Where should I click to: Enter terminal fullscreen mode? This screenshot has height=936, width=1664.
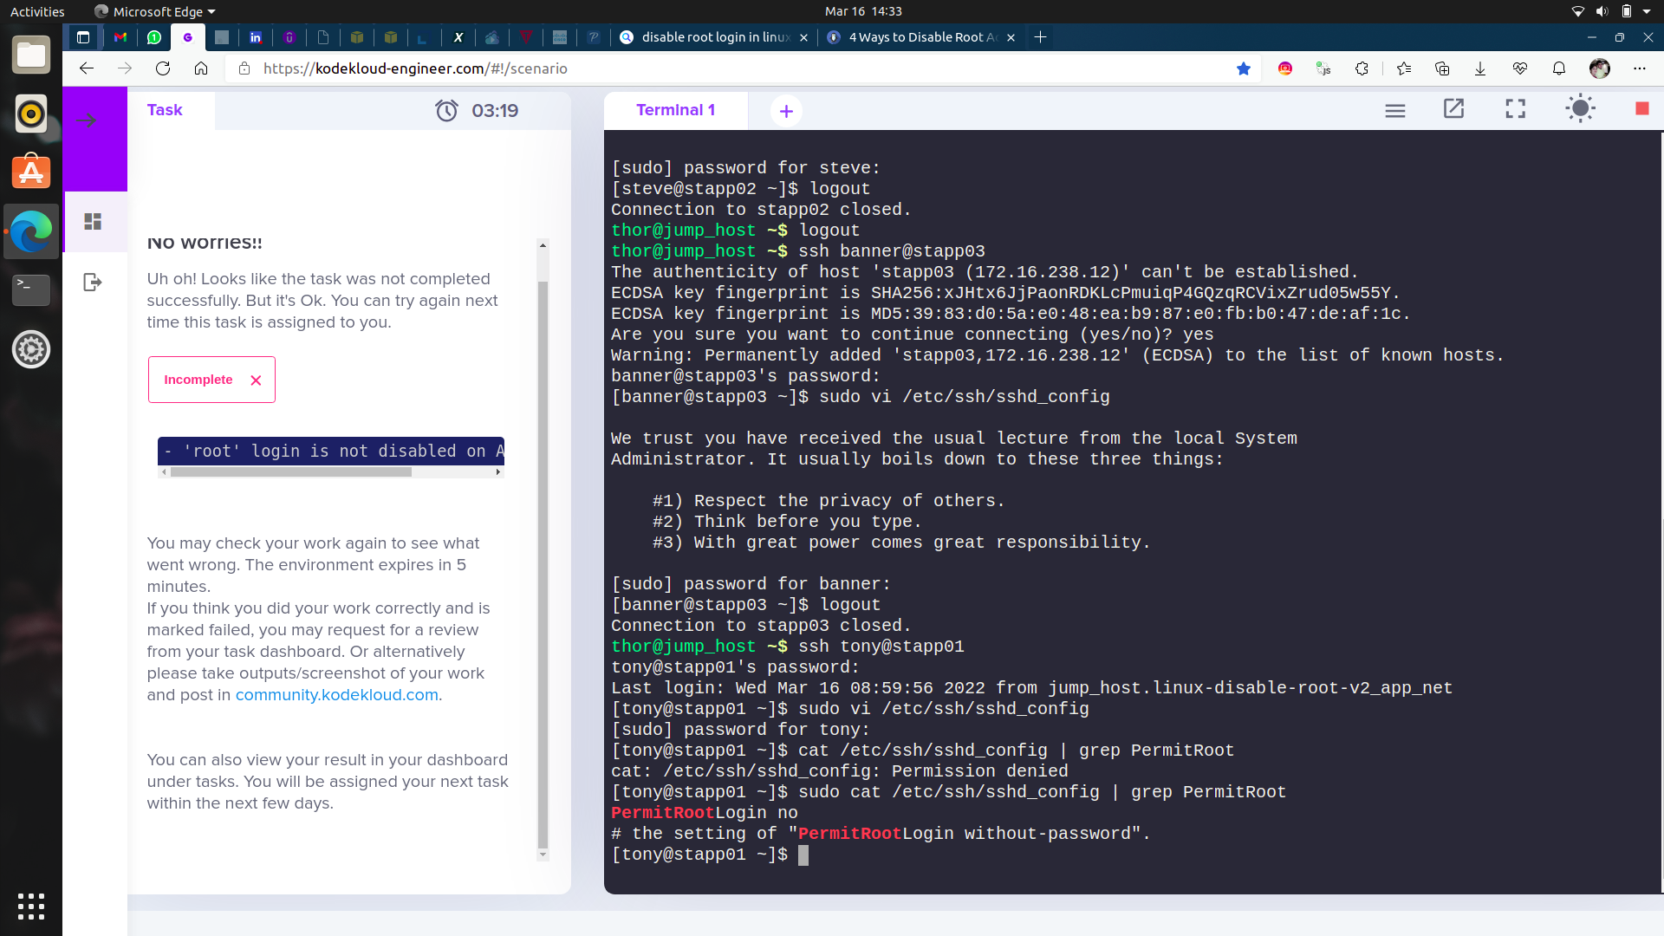(x=1515, y=109)
